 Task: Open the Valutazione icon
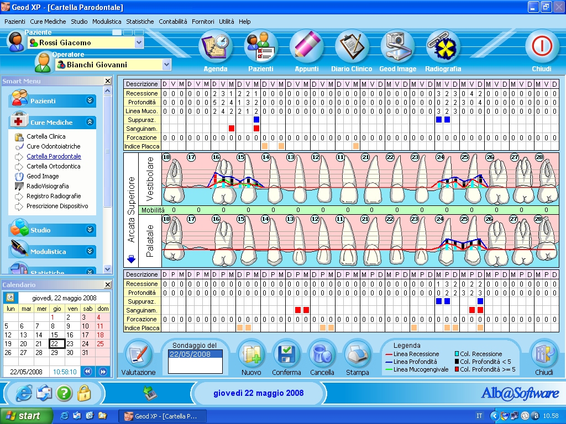pyautogui.click(x=139, y=354)
